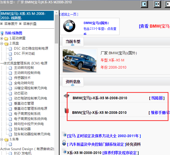Viewport: 170px width, 155px height.
Task: Click document icon beside 电子高度控制系统
Action: click(10, 114)
